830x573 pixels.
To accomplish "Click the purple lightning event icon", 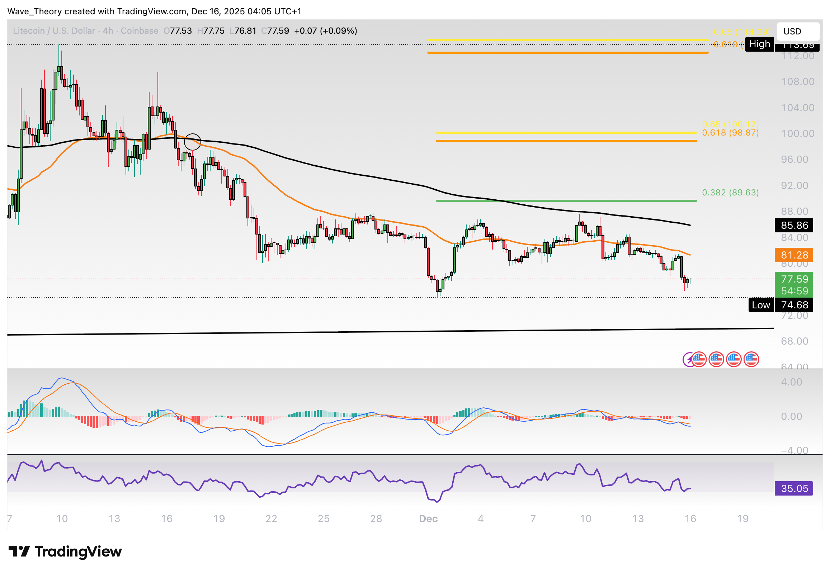I will (x=687, y=359).
